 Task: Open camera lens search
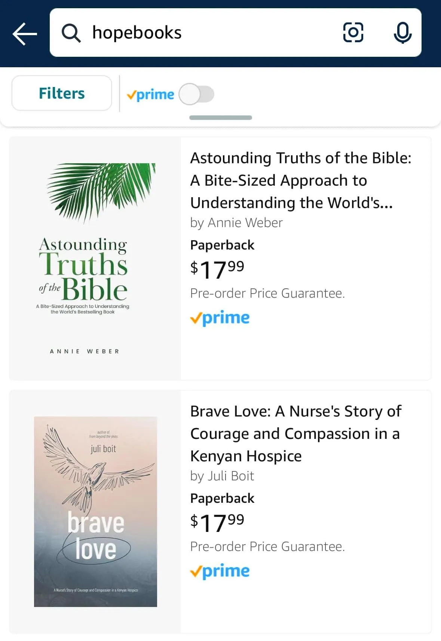point(353,32)
